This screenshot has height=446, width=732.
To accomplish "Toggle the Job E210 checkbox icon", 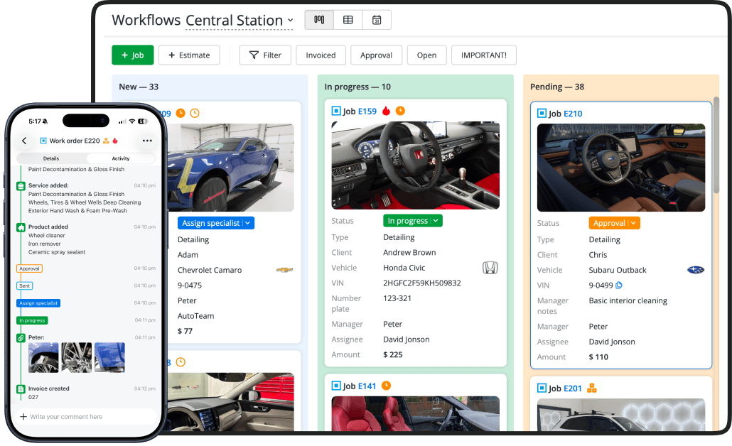I will point(542,114).
